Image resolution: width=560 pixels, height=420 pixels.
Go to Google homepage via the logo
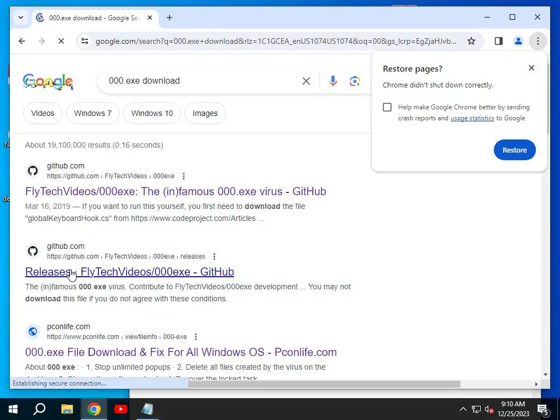[48, 81]
